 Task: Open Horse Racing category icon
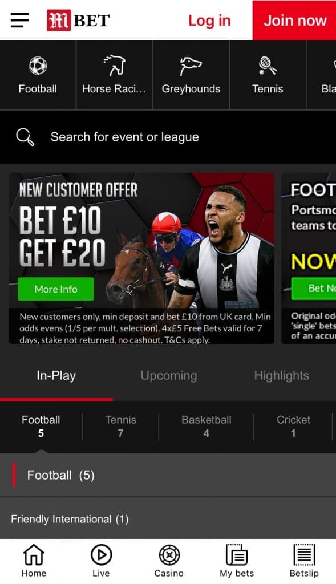click(x=114, y=66)
